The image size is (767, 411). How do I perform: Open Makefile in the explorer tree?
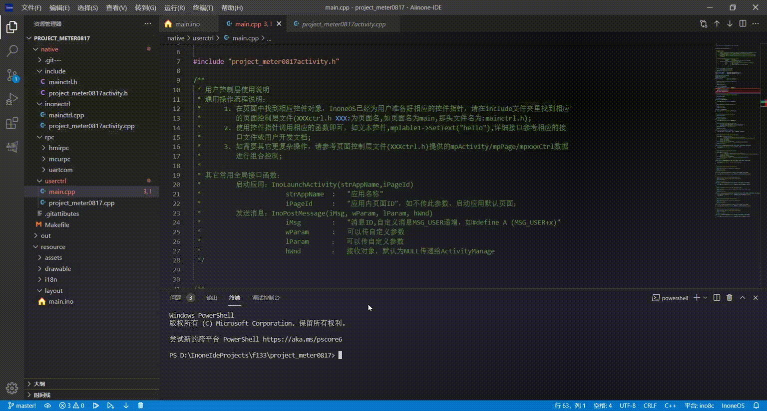57,224
